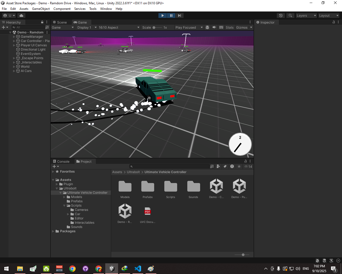Click the Search by Log Type exclamation icon
Screen dimensions: 342x274
tap(232, 166)
